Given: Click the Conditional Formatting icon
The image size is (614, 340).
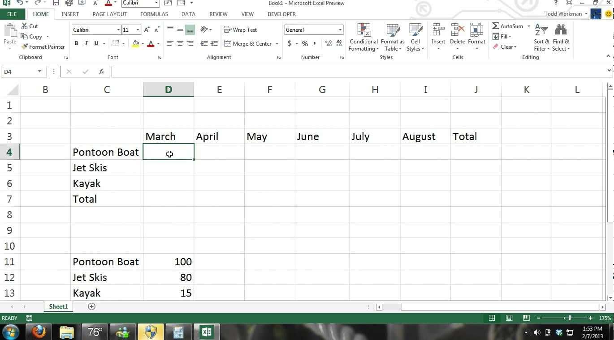Looking at the screenshot, I should point(363,31).
